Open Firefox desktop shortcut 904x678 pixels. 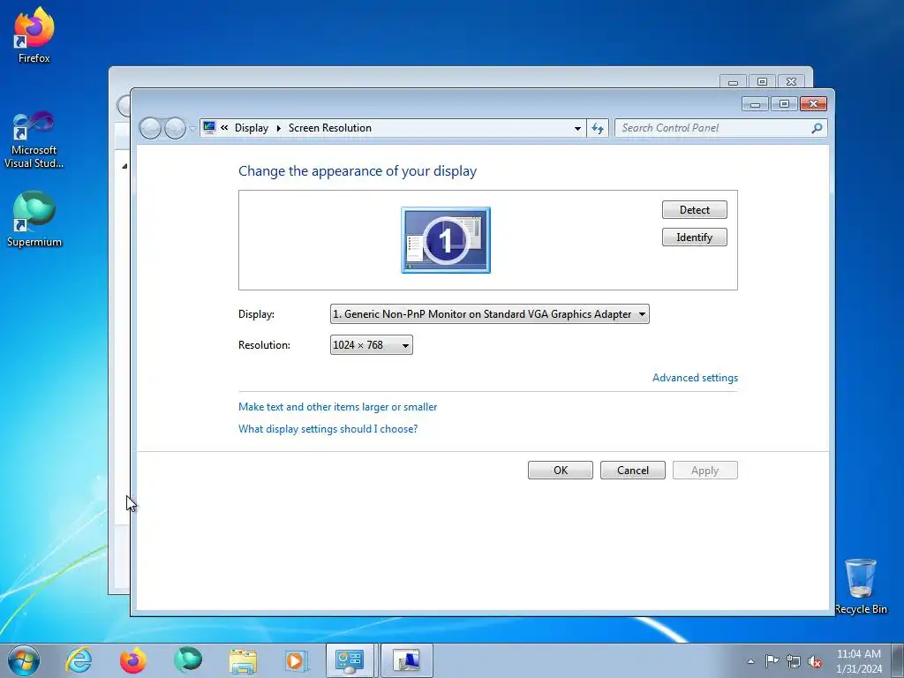coord(34,34)
